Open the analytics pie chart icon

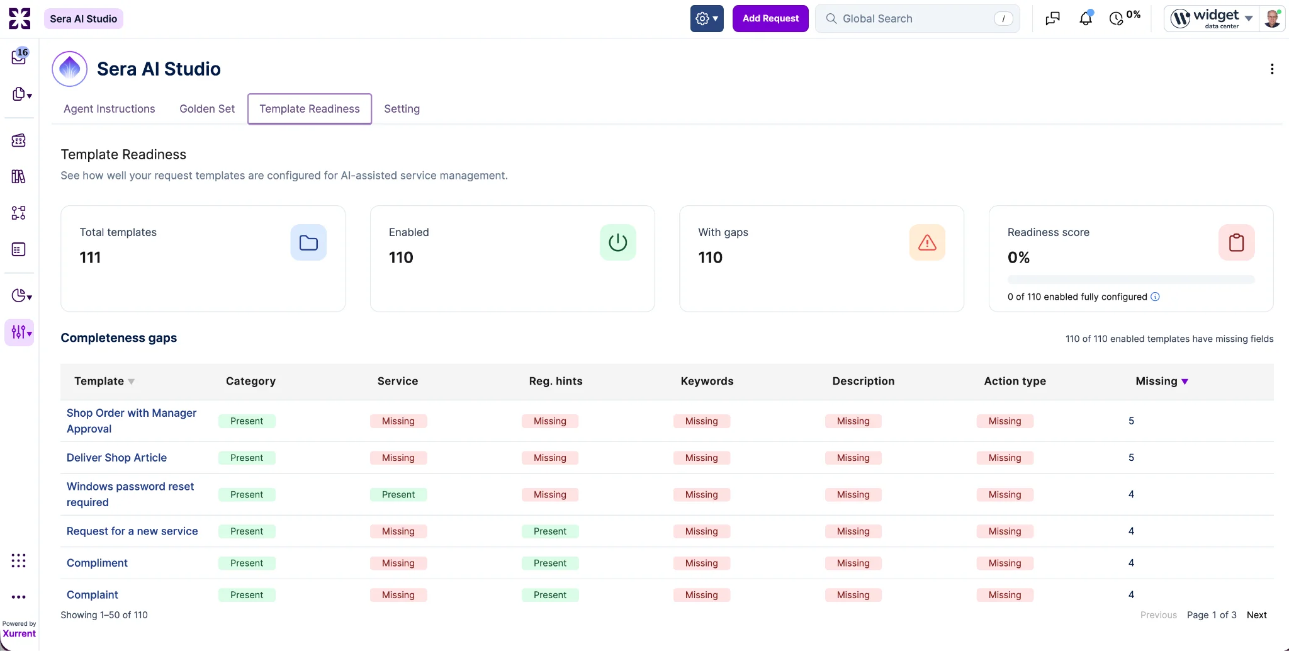pos(21,296)
